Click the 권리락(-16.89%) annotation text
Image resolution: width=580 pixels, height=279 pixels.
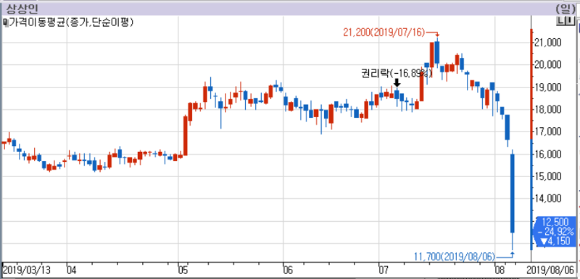397,73
